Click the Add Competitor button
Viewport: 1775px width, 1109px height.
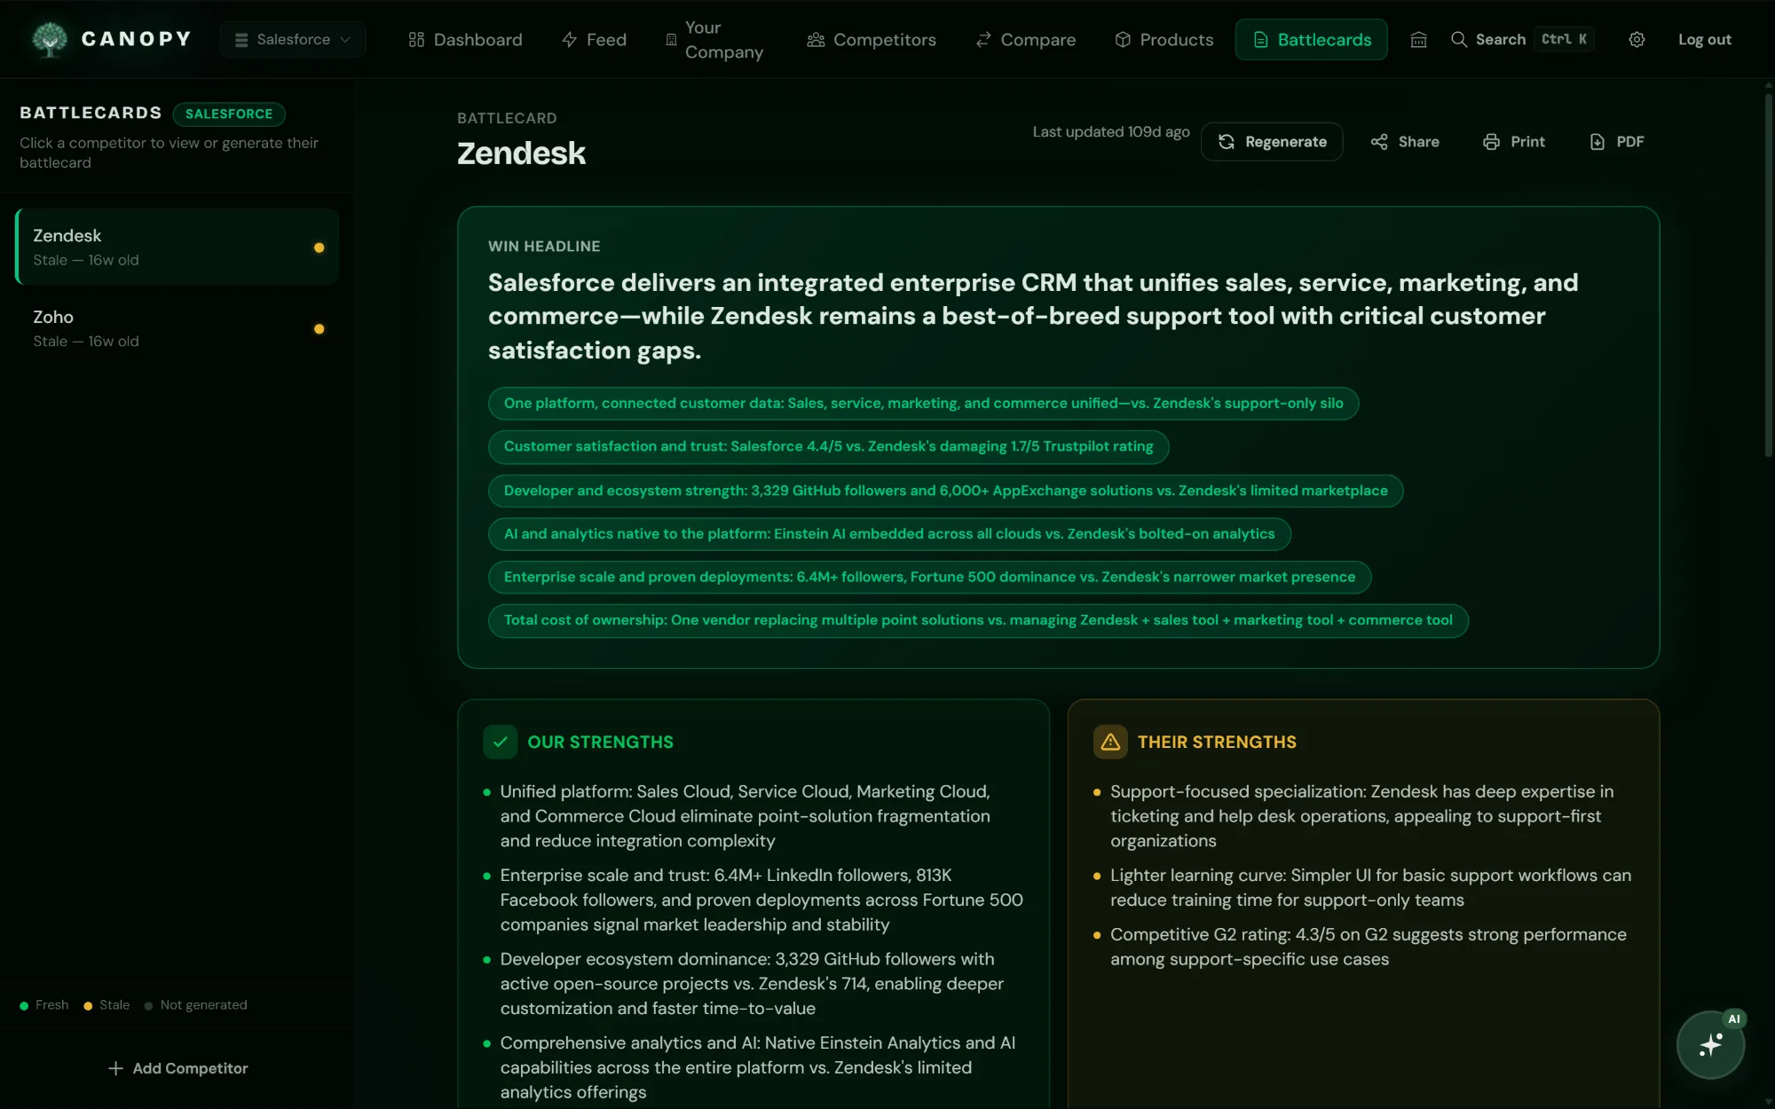pyautogui.click(x=177, y=1068)
